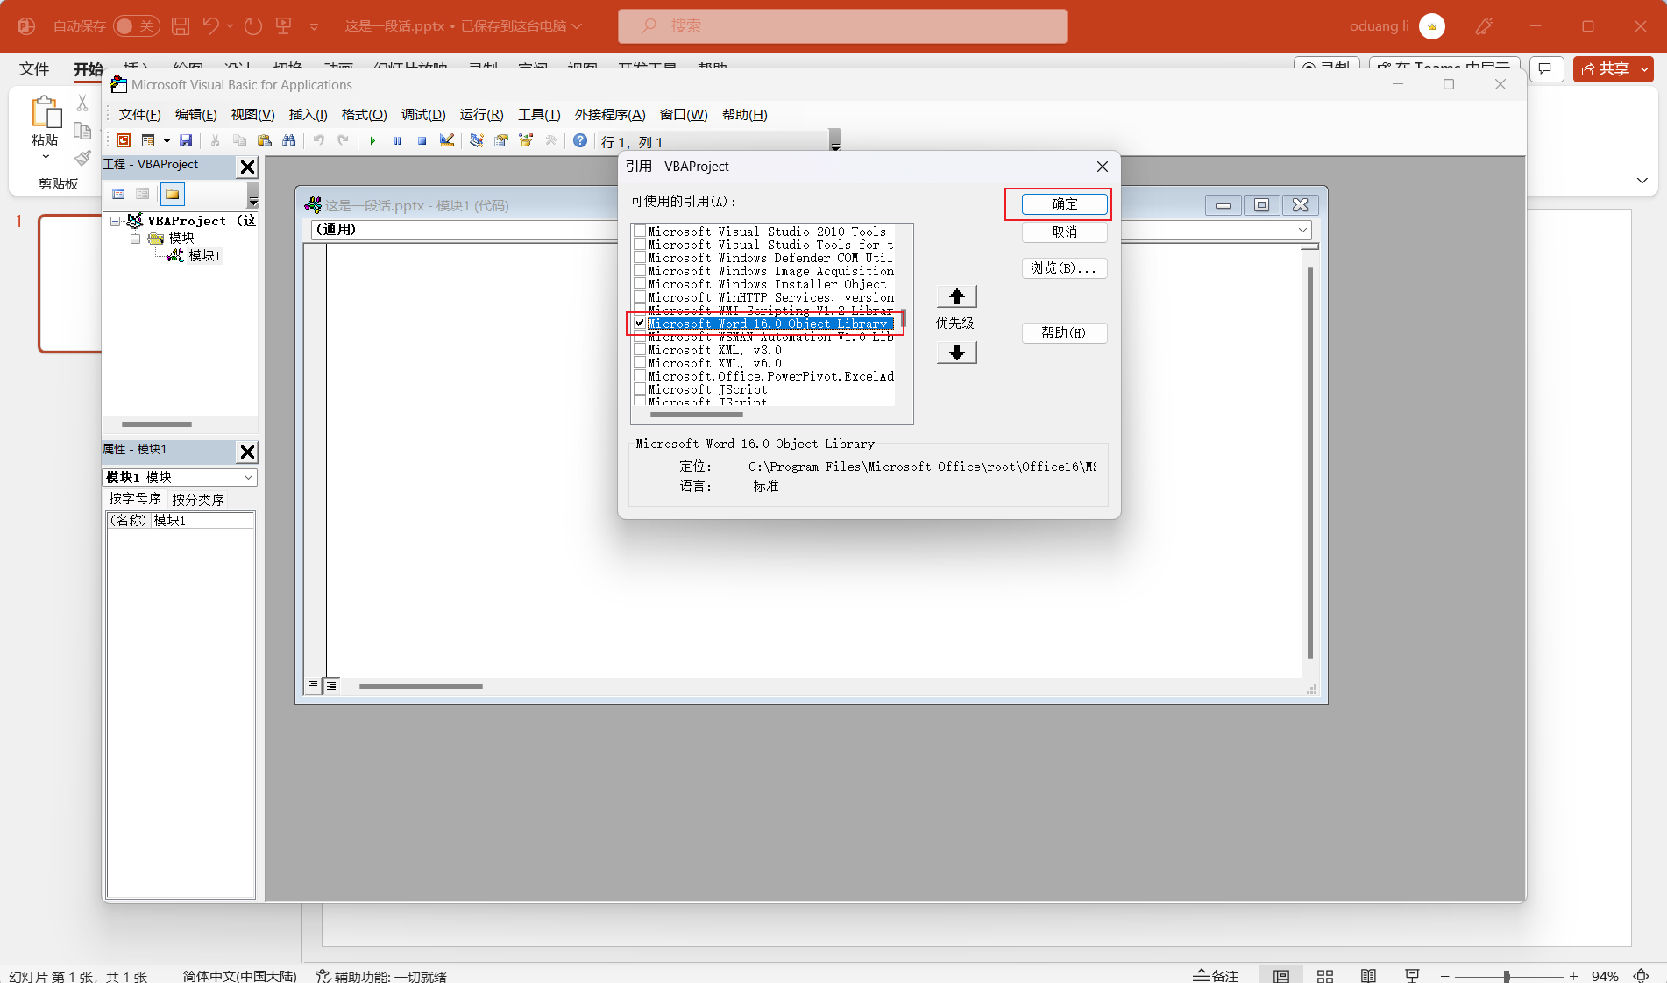Viewport: 1667px width, 983px height.
Task: Open the 文件(F) menu in VBA editor
Action: pos(140,115)
